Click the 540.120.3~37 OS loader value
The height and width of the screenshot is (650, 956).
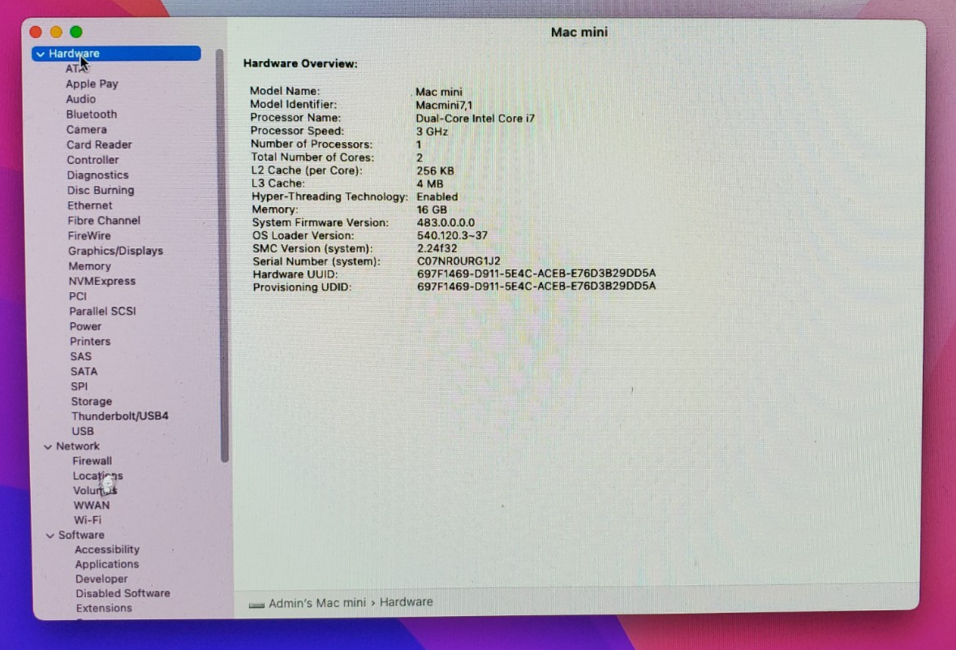tap(452, 235)
